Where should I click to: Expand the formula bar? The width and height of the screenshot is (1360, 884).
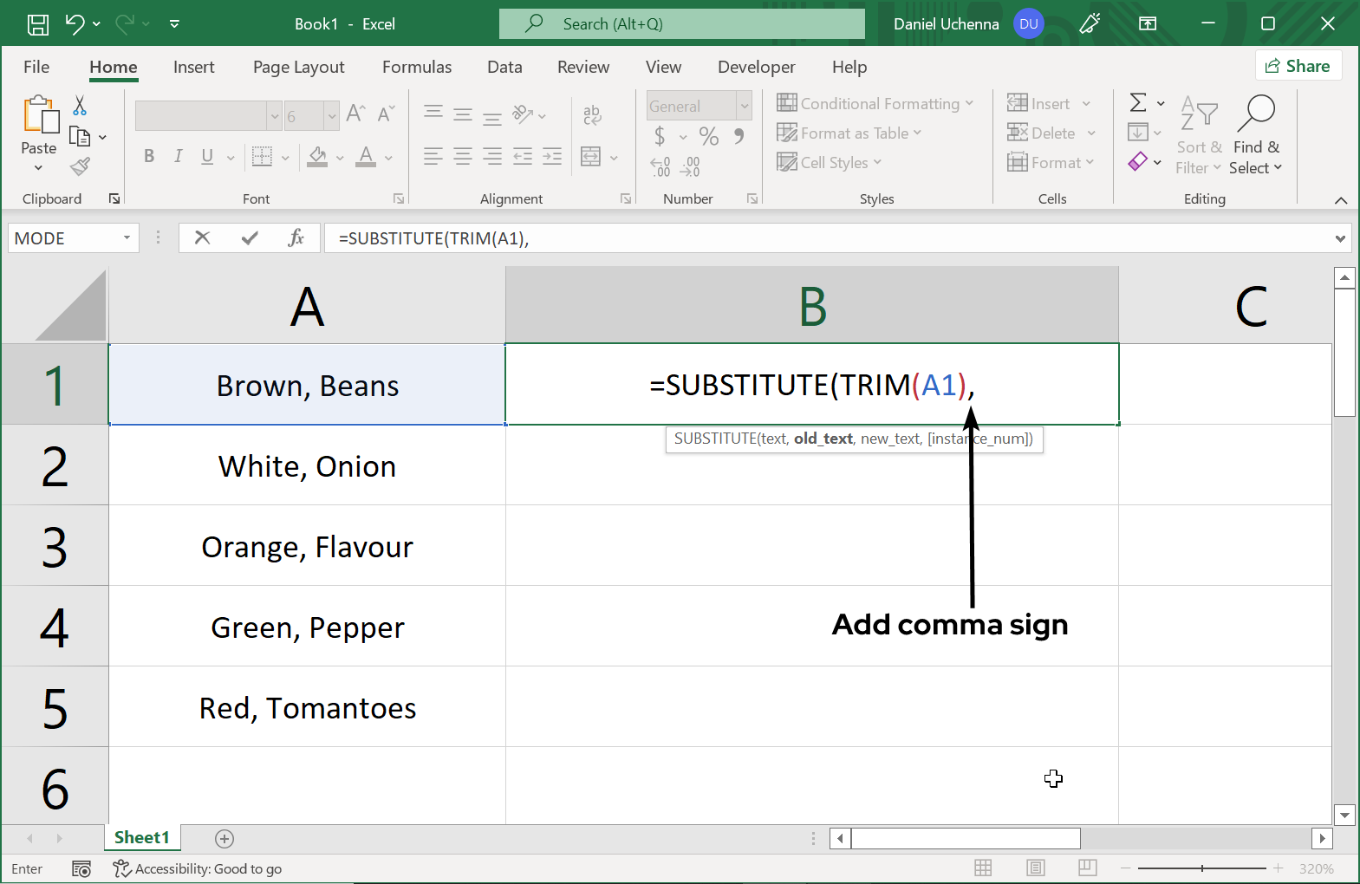(1340, 238)
